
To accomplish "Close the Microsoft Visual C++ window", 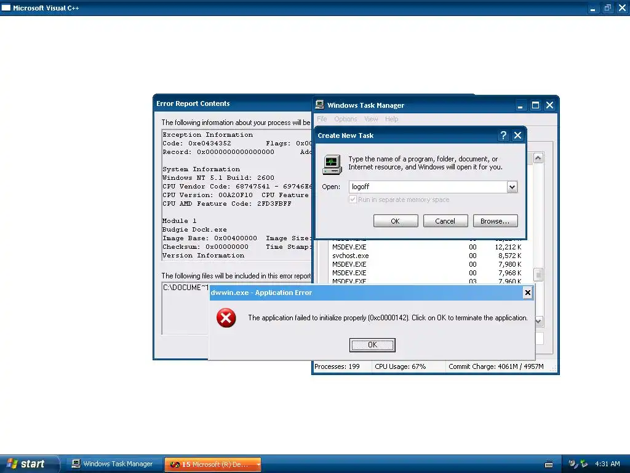I will (x=623, y=7).
